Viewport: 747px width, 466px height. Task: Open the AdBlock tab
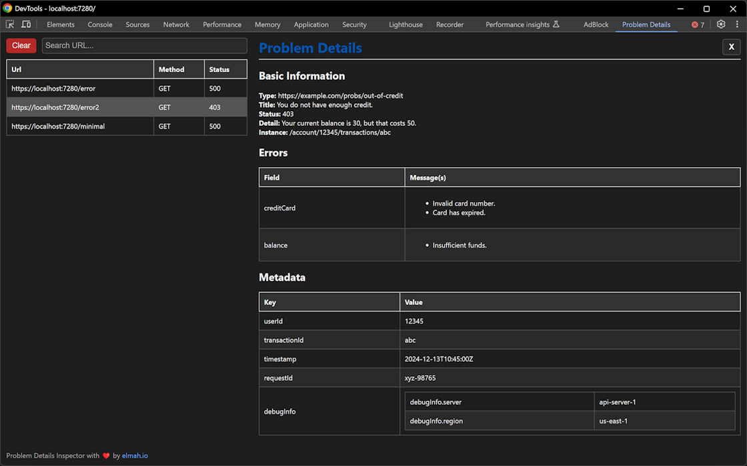[x=596, y=25]
